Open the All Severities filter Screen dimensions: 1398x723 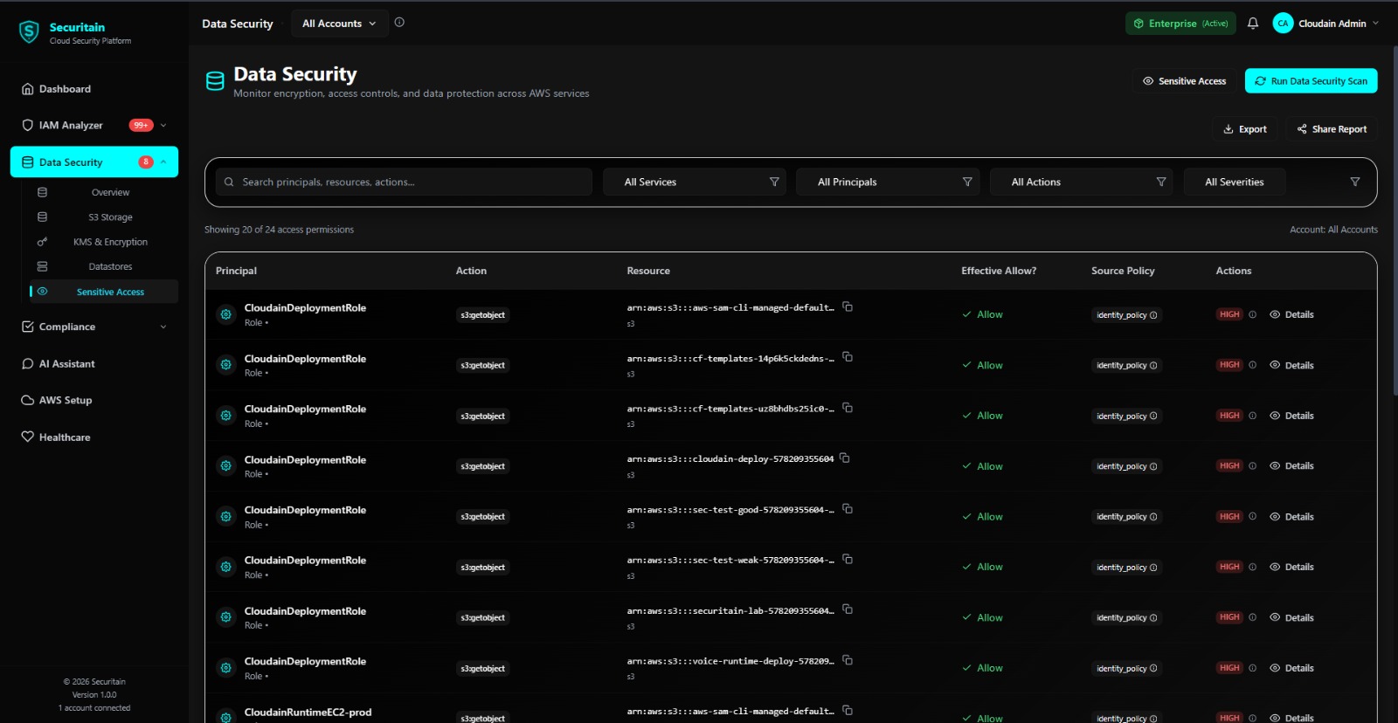pyautogui.click(x=1234, y=182)
